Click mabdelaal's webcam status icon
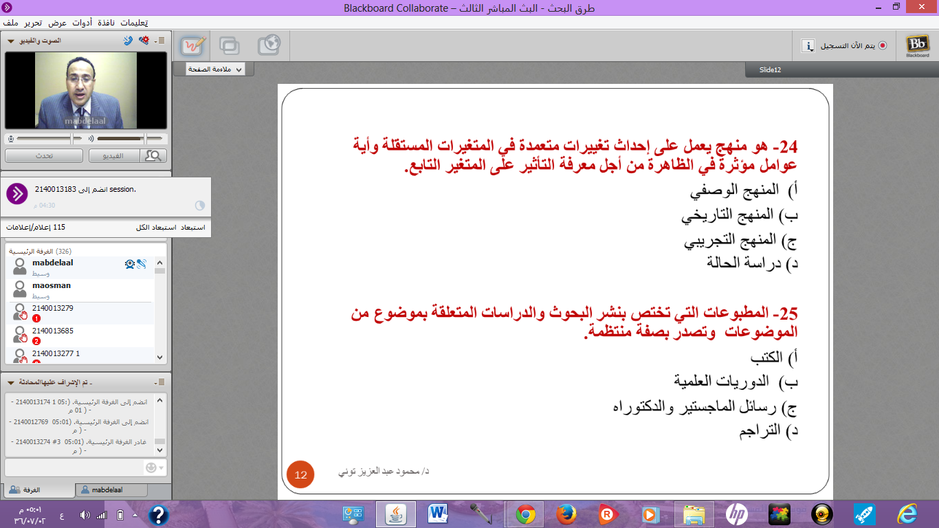The width and height of the screenshot is (939, 528). point(129,263)
